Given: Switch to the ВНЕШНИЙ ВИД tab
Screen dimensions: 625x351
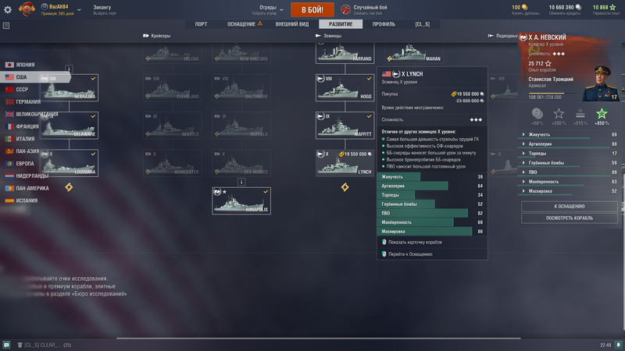Looking at the screenshot, I should (292, 24).
